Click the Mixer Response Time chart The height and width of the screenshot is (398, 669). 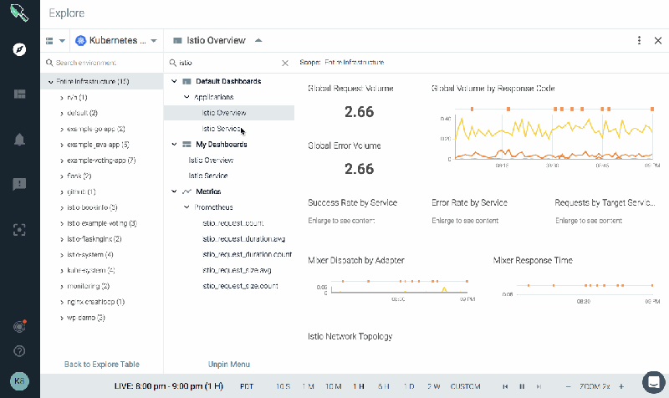pos(581,292)
